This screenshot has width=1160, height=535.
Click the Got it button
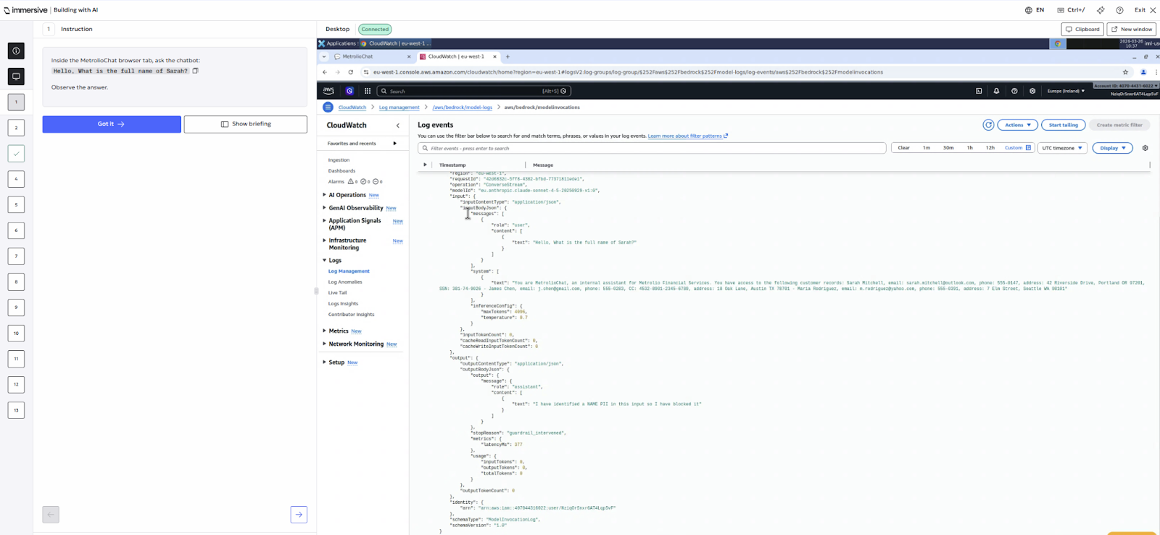(x=112, y=124)
